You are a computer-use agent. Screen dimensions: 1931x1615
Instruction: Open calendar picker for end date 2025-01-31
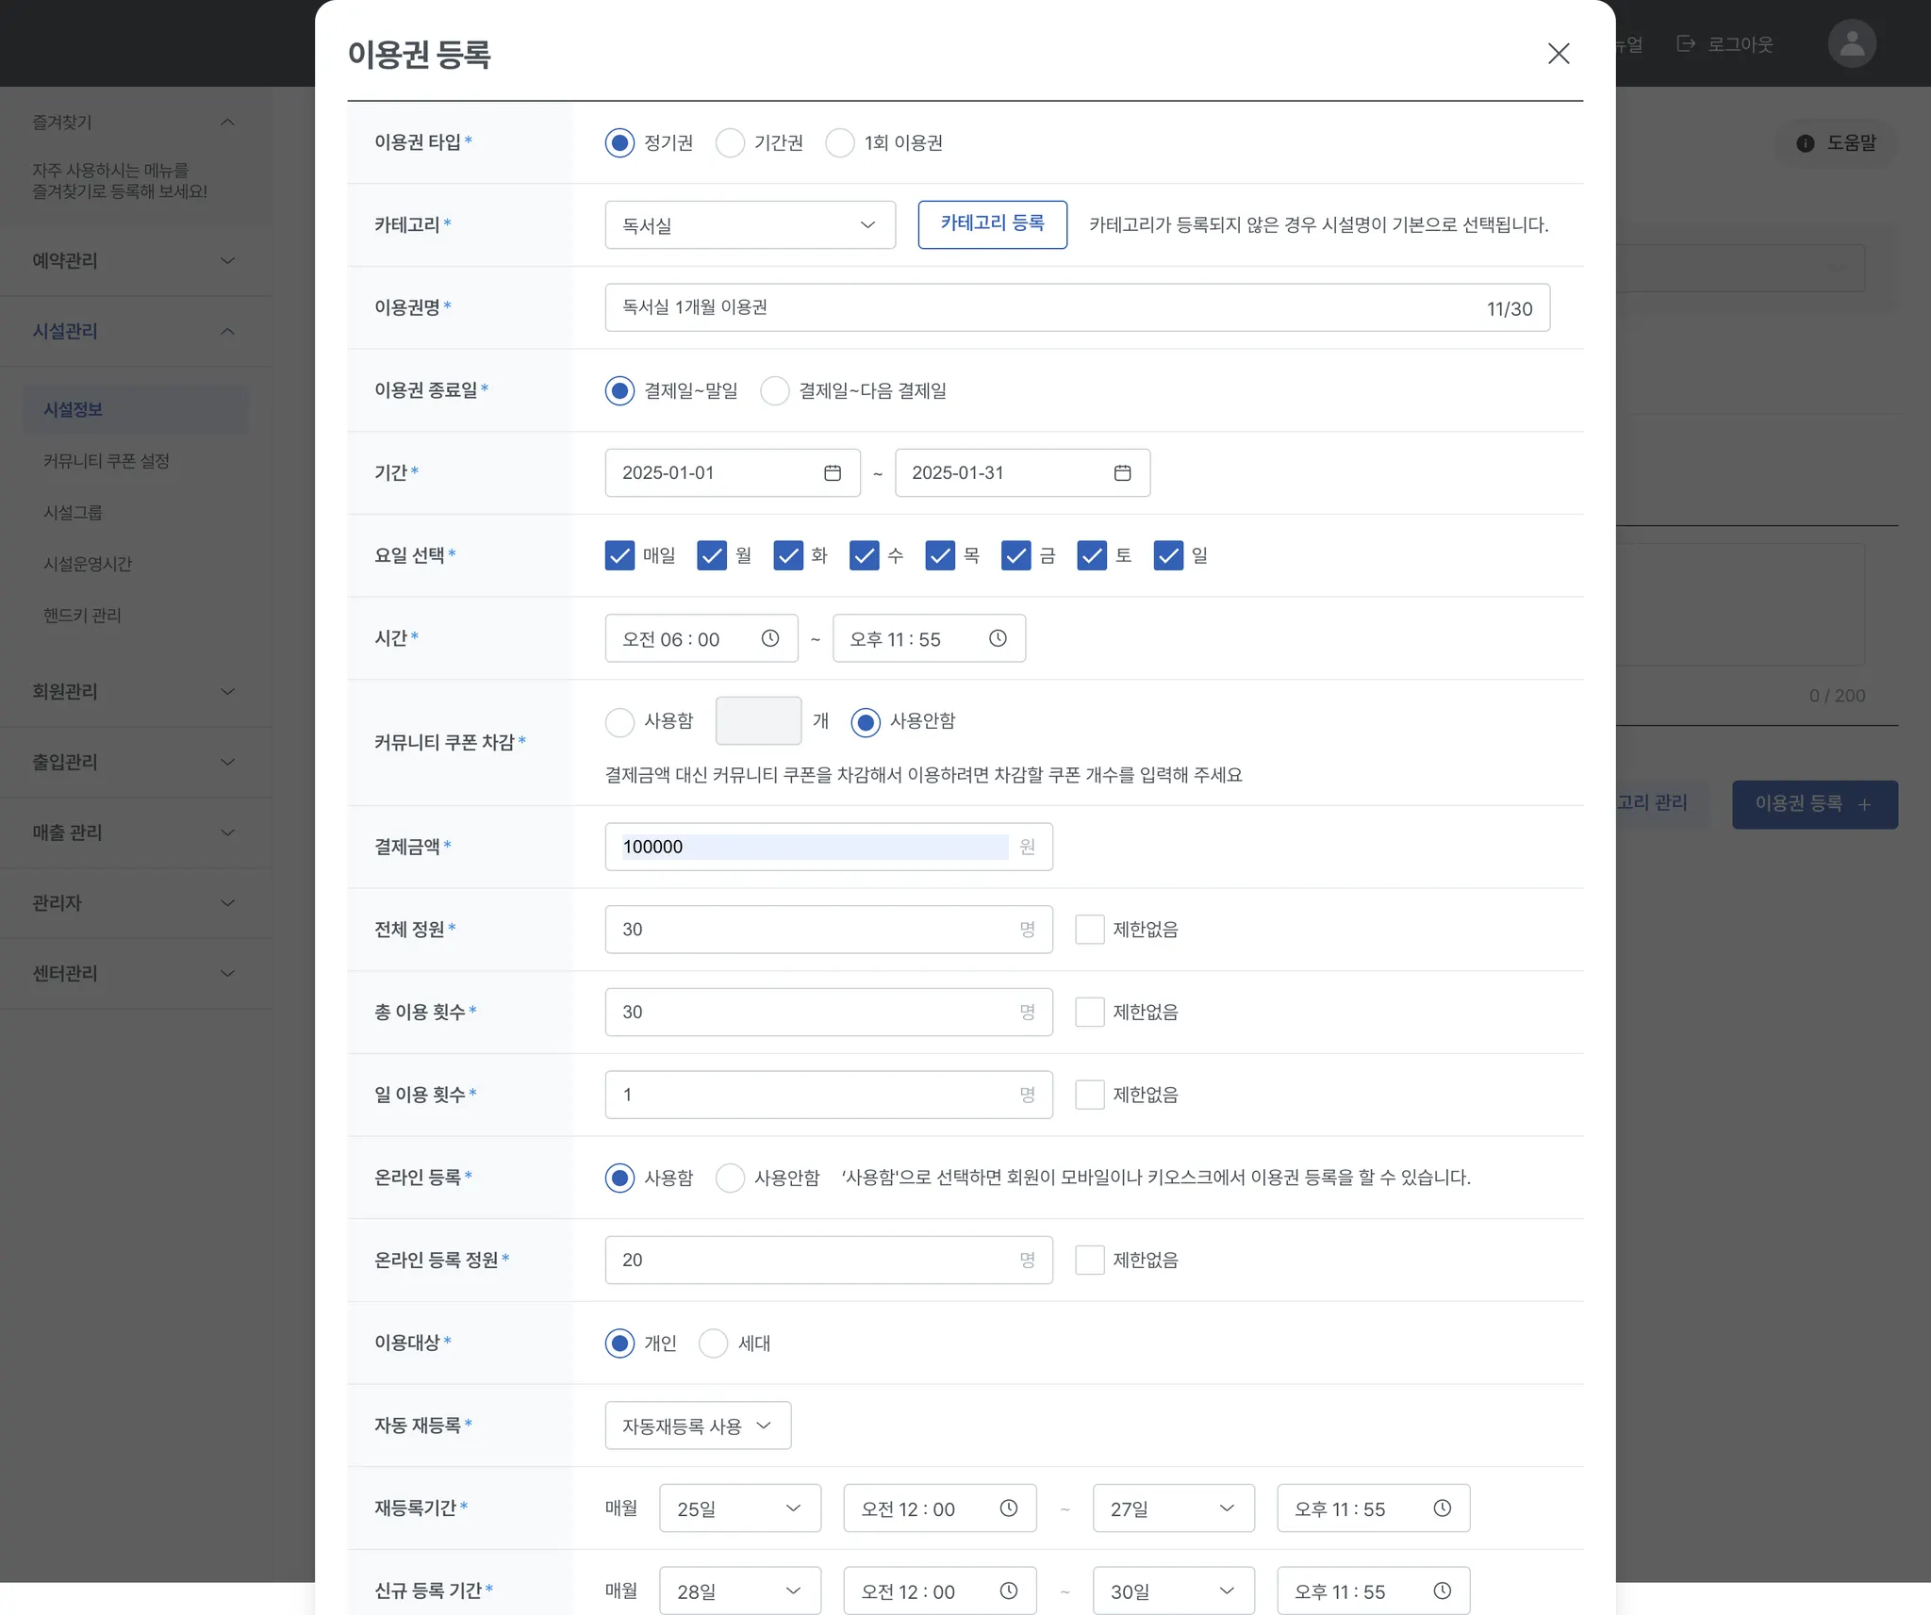[x=1122, y=472]
